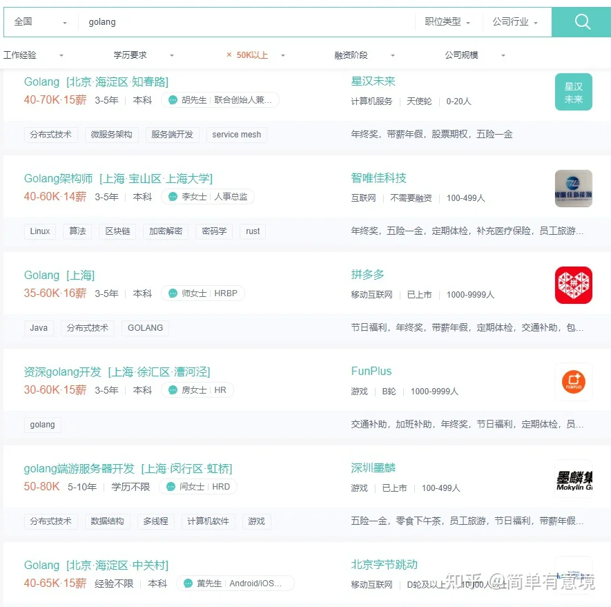Click the 师女士 HRBP contact pill
611x607 pixels.
coord(202,293)
